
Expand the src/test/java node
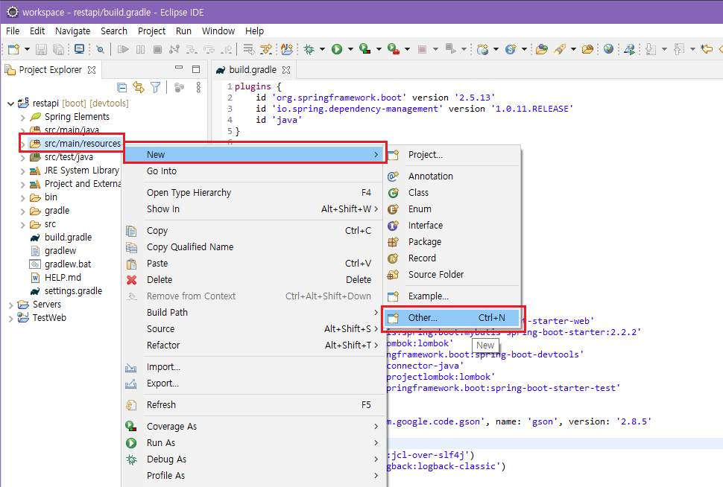(x=22, y=158)
